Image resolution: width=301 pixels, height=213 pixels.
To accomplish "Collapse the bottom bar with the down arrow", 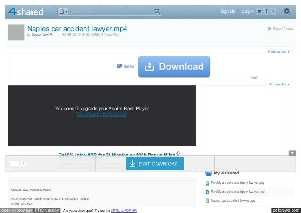I will tap(292, 153).
